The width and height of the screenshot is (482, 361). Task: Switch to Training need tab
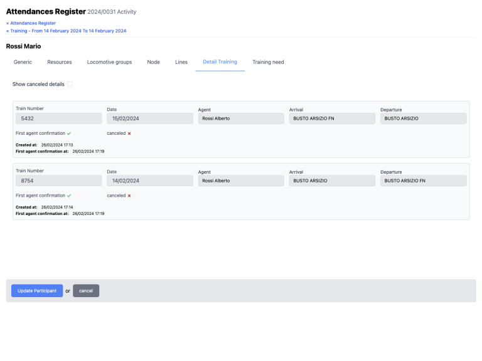[x=268, y=62]
